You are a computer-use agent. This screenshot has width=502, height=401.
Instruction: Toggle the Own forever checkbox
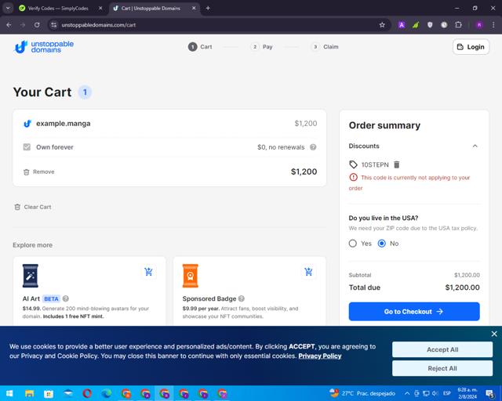pos(27,147)
